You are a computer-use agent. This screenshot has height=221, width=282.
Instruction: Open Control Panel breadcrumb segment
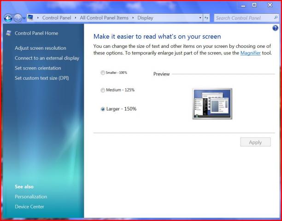point(57,18)
